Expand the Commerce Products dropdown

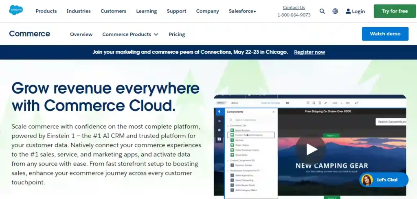(x=130, y=34)
